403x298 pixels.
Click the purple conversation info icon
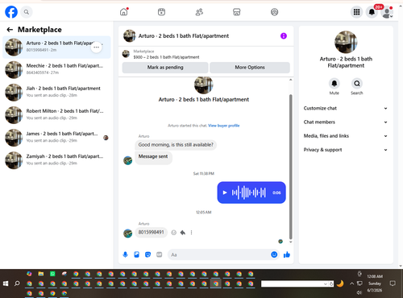(x=284, y=36)
